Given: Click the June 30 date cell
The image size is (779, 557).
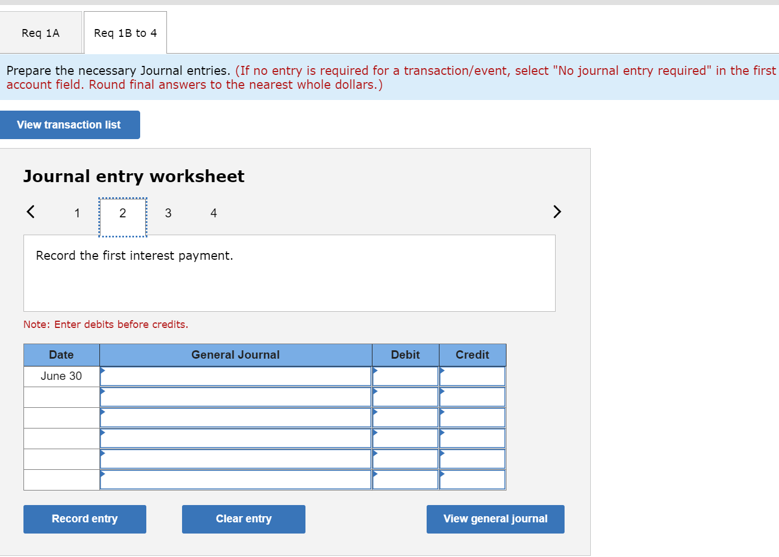Looking at the screenshot, I should (x=61, y=376).
